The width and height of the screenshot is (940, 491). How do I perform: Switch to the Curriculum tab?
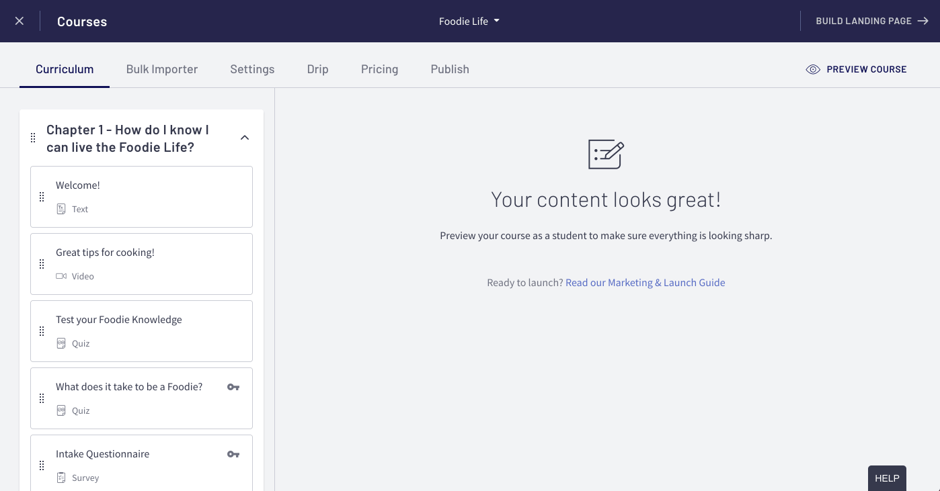[65, 69]
